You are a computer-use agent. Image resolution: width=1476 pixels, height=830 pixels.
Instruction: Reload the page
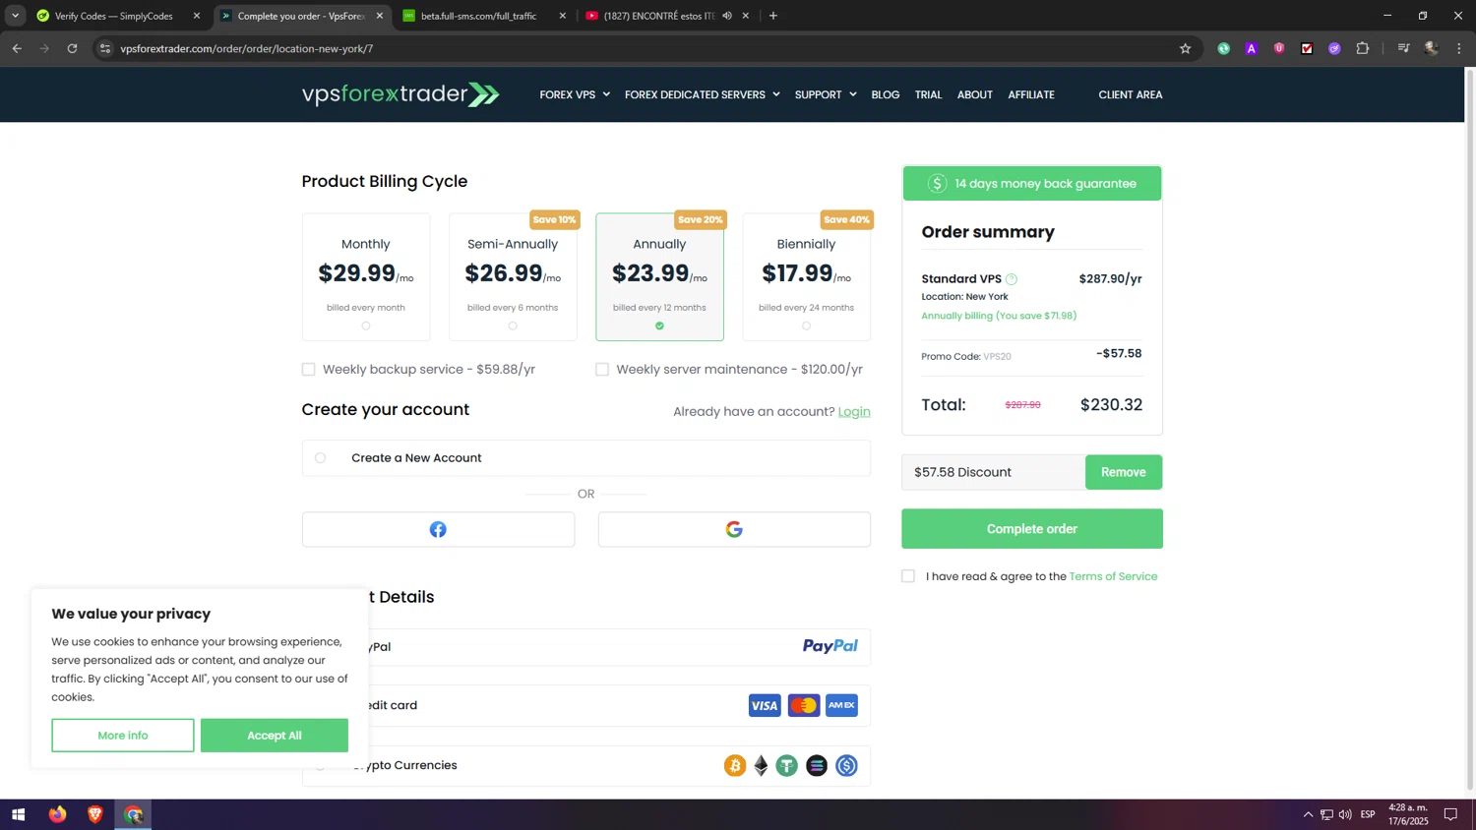pos(72,48)
